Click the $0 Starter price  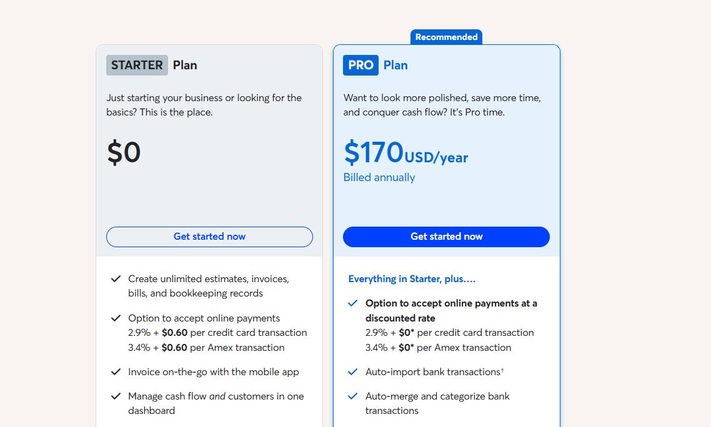[124, 152]
